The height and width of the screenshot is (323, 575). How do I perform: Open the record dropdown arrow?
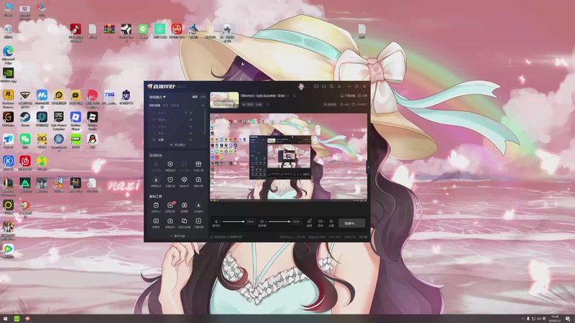coord(323,222)
